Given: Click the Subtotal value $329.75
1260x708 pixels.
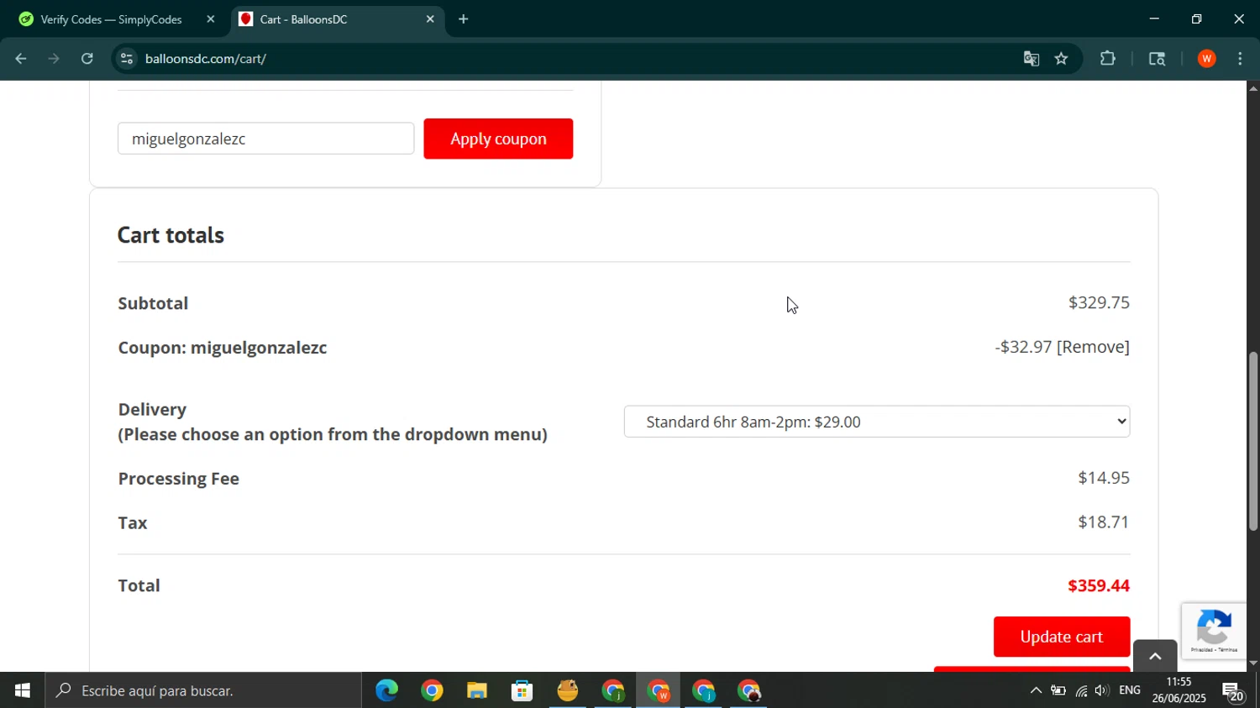Looking at the screenshot, I should pyautogui.click(x=1099, y=302).
